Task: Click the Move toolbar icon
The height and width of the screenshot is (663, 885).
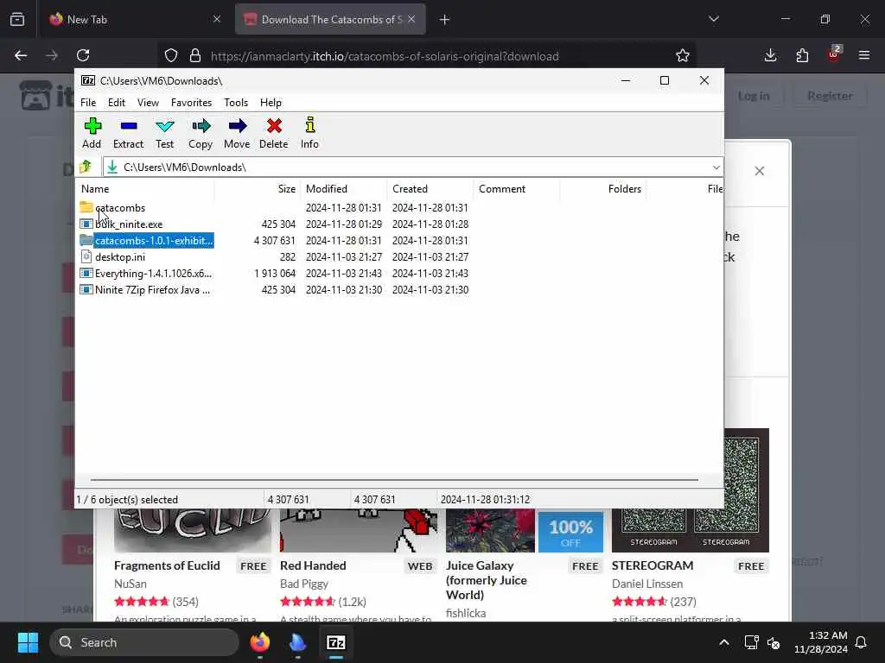Action: click(237, 133)
